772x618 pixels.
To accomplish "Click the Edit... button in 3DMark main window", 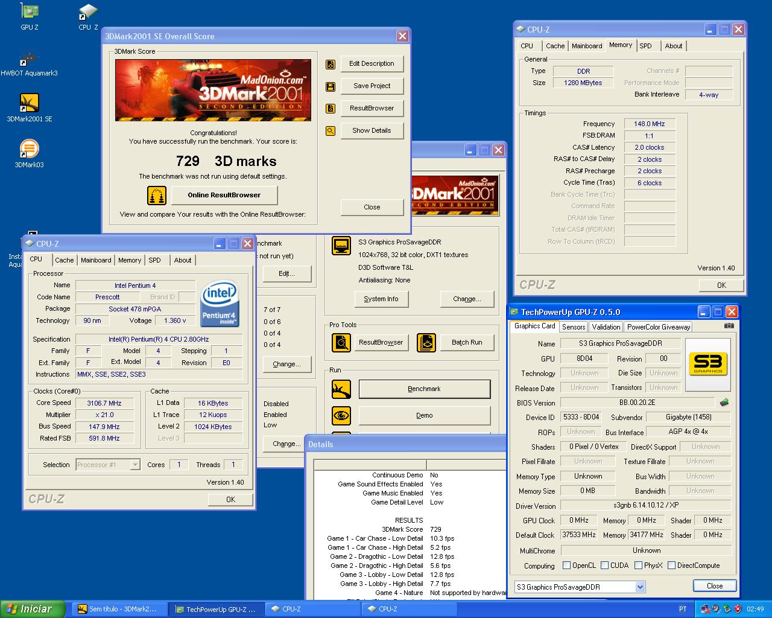I will pyautogui.click(x=287, y=274).
